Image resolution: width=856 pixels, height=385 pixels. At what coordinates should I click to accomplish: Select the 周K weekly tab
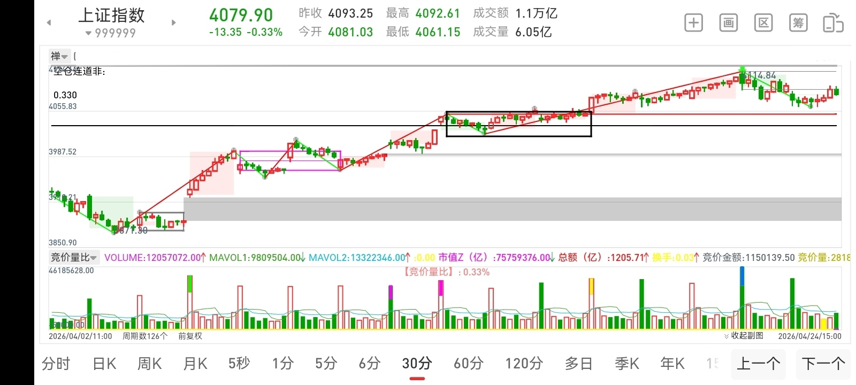pyautogui.click(x=150, y=364)
